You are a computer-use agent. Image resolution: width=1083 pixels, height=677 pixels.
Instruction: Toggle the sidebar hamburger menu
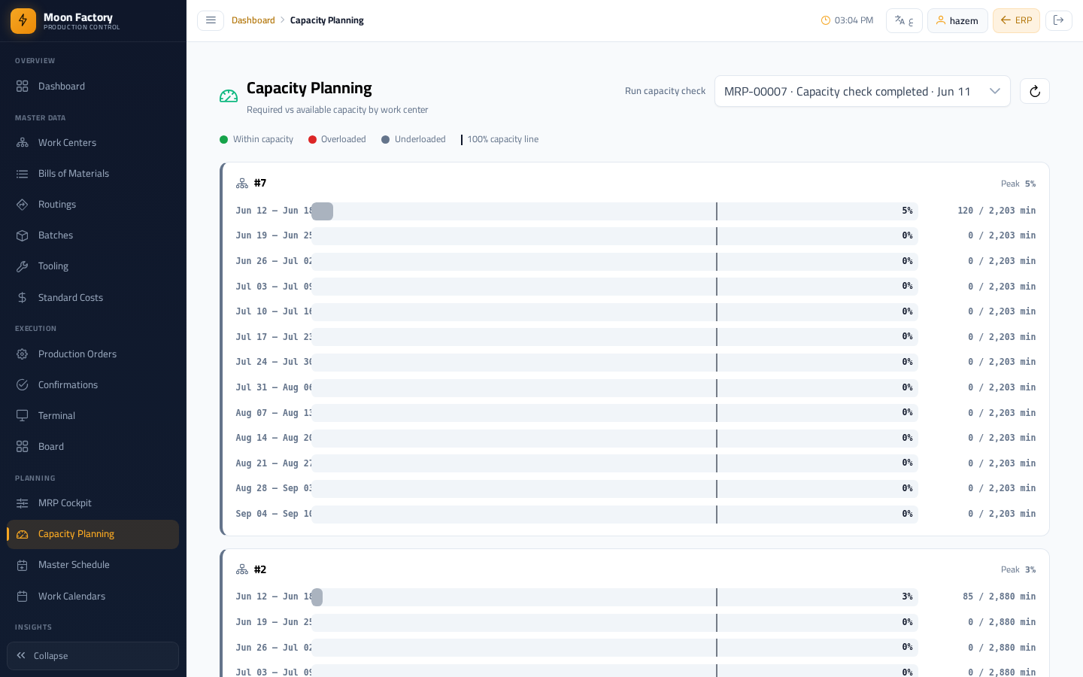coord(211,20)
